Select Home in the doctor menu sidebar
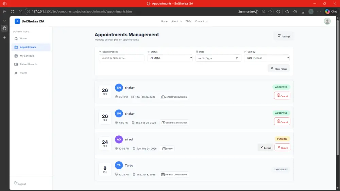The image size is (340, 191). 31,38
